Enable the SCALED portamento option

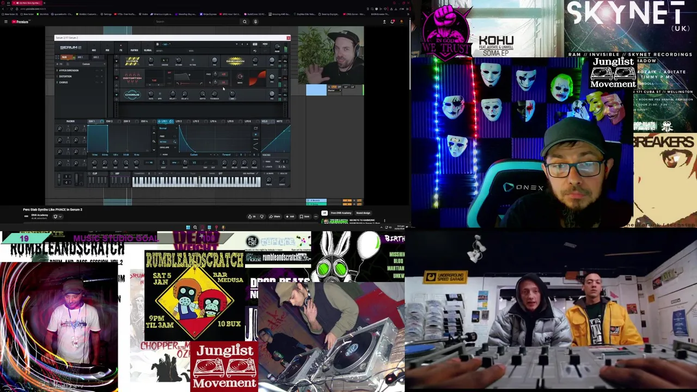[x=278, y=174]
